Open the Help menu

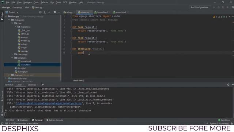(81, 3)
